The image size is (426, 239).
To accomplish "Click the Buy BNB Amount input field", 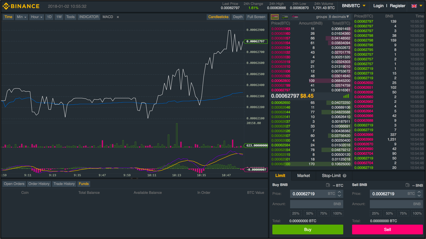I will 316,204.
